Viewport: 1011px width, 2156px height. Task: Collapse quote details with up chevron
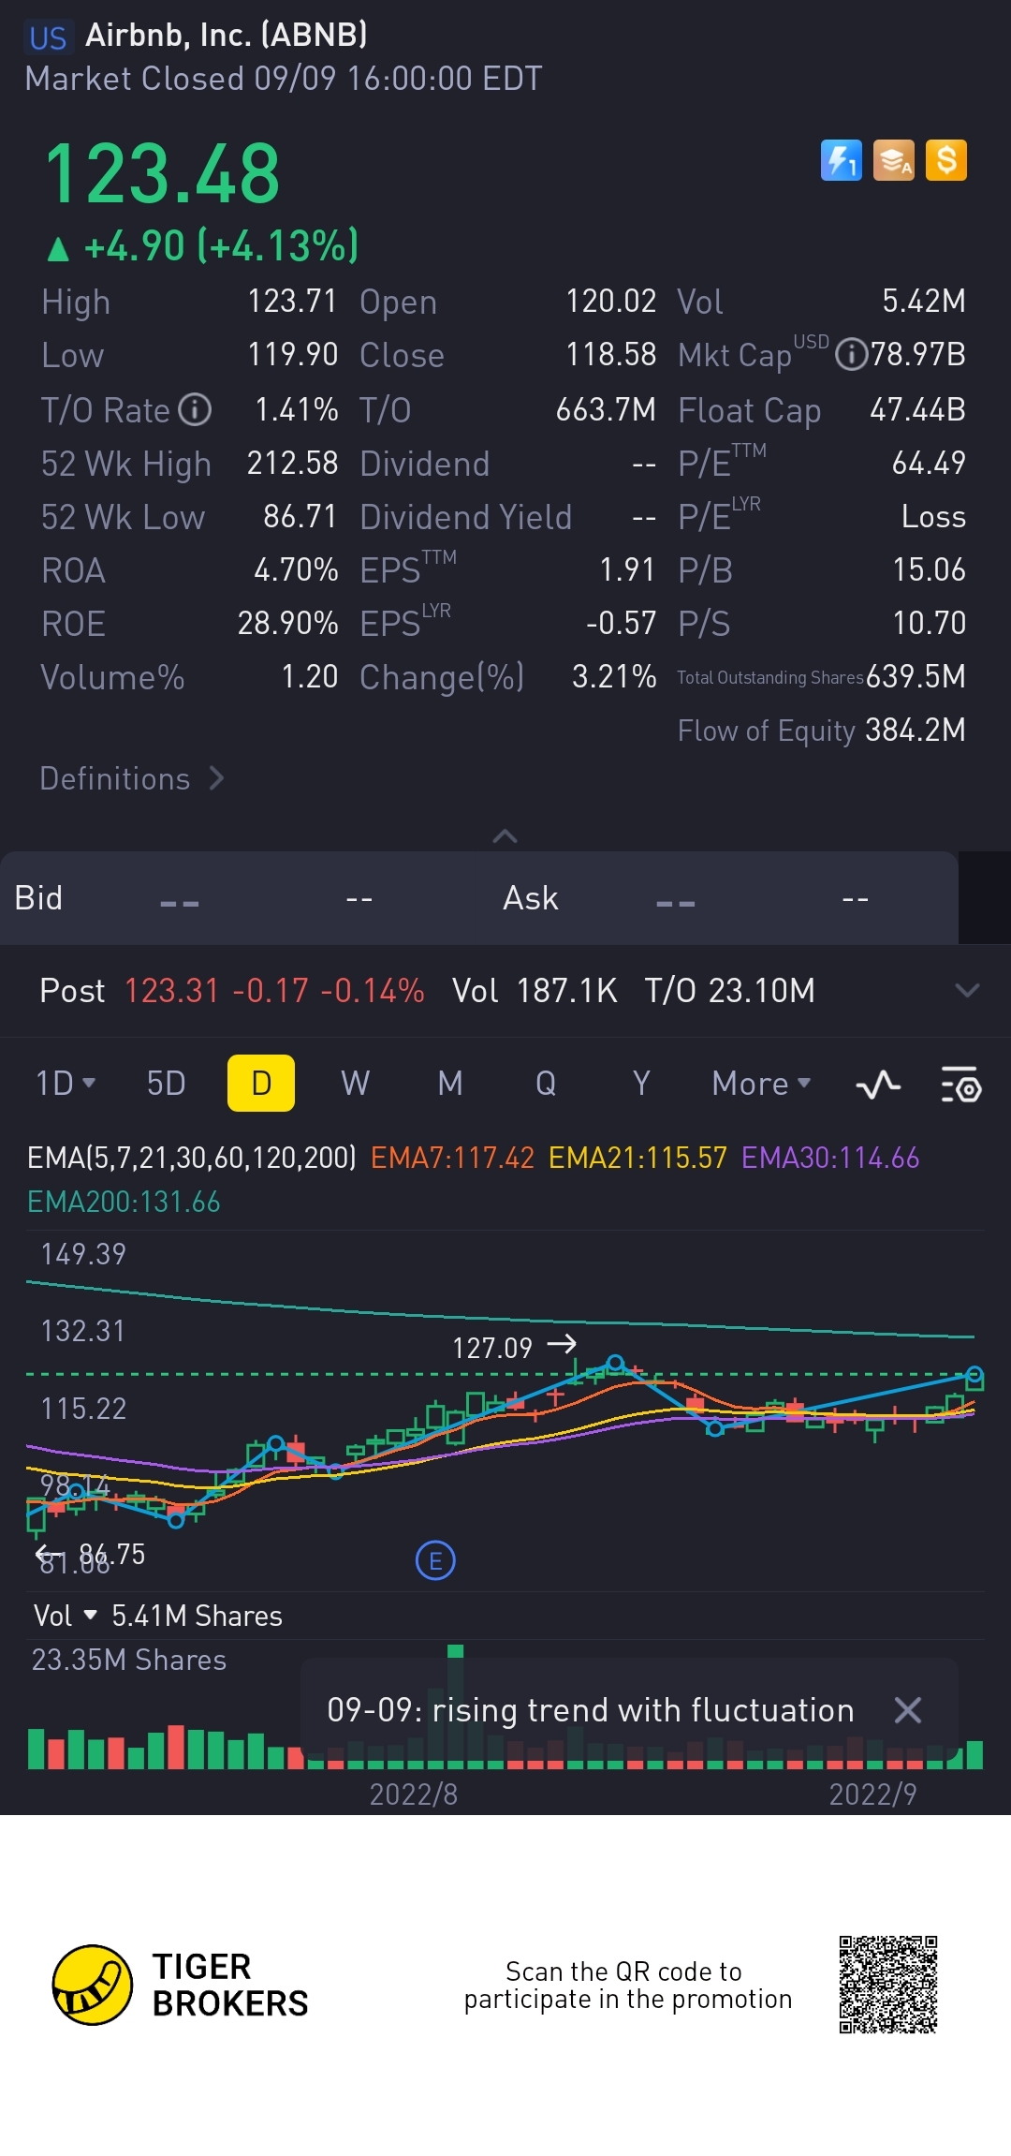coord(505,835)
